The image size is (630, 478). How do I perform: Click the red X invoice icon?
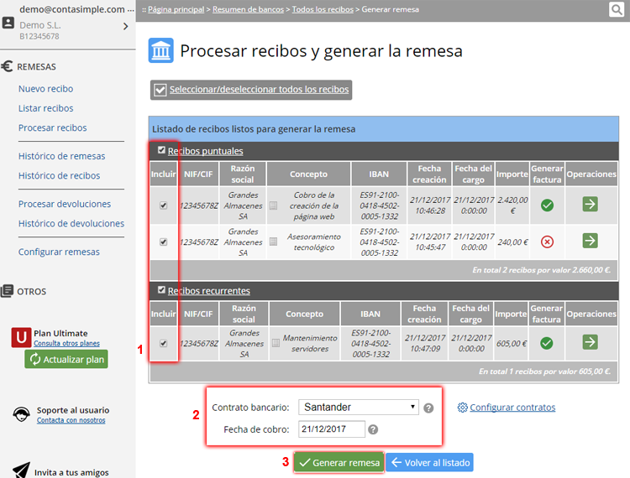547,242
